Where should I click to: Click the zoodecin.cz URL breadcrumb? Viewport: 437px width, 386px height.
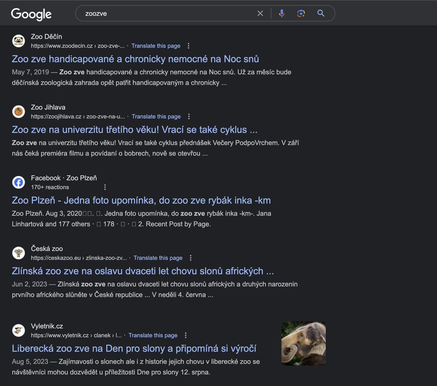click(78, 46)
